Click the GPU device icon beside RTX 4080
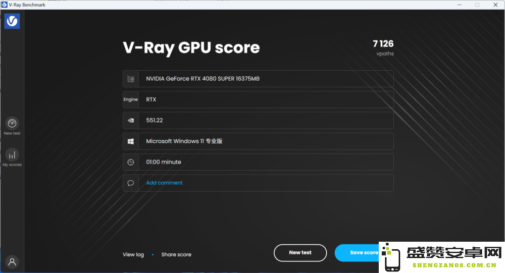505x273 pixels. [131, 79]
